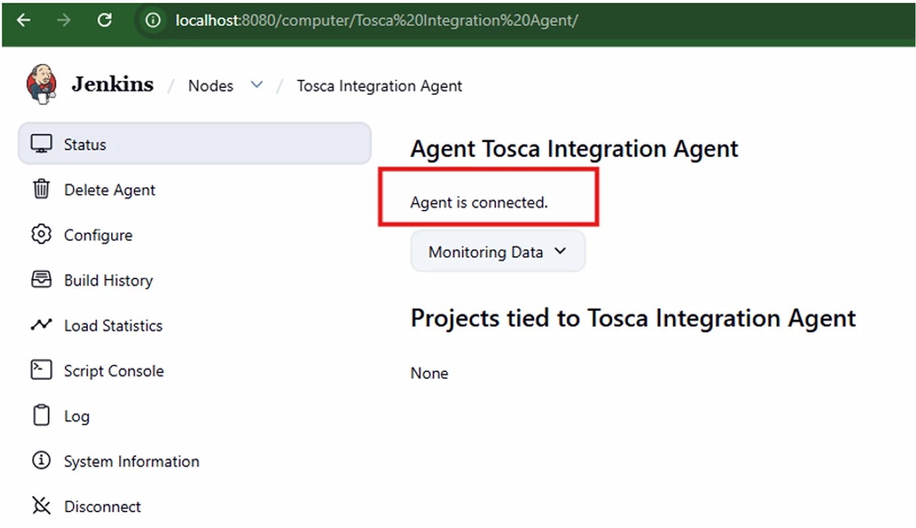
Task: Click the browser forward arrow
Action: [x=64, y=20]
